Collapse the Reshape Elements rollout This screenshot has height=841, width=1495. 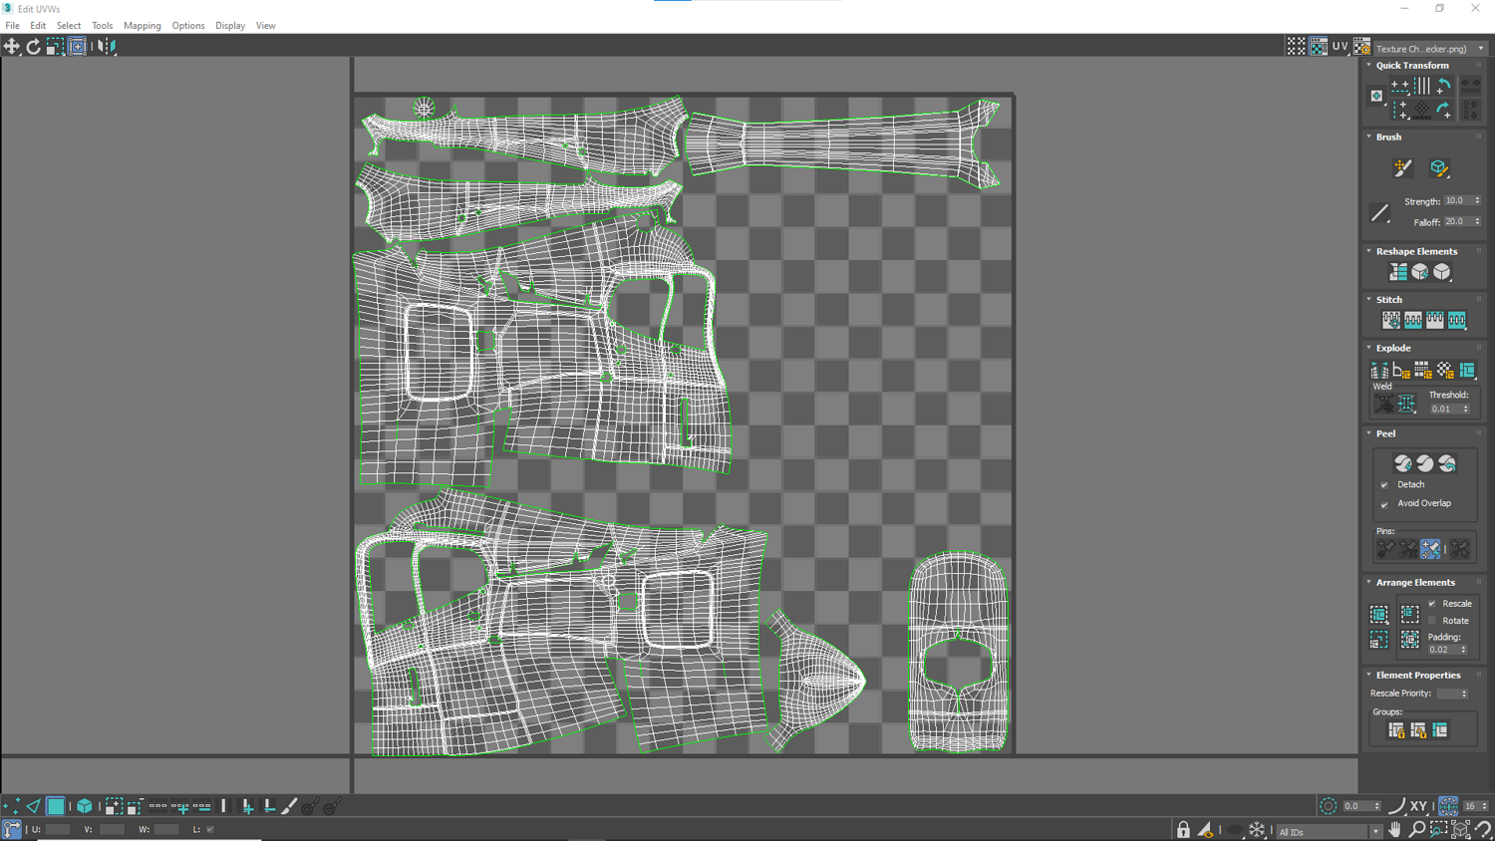(x=1369, y=252)
